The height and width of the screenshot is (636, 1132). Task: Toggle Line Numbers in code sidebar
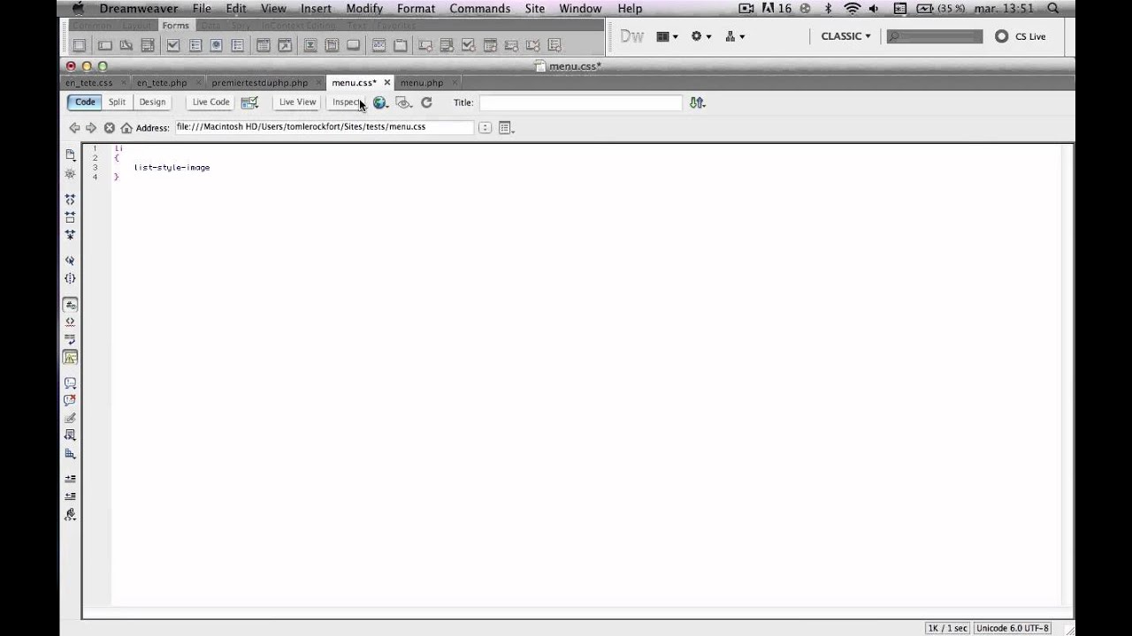click(70, 305)
